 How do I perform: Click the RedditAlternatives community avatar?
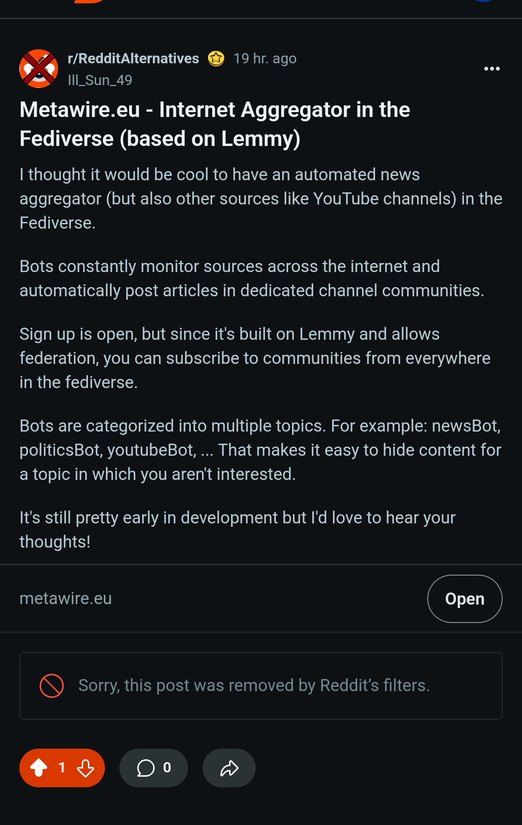pyautogui.click(x=39, y=69)
